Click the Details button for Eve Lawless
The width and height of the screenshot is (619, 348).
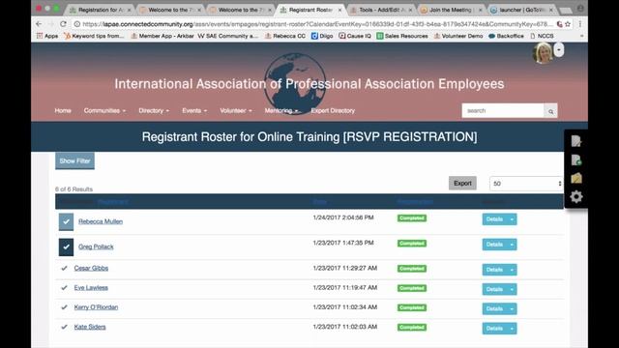pos(494,290)
